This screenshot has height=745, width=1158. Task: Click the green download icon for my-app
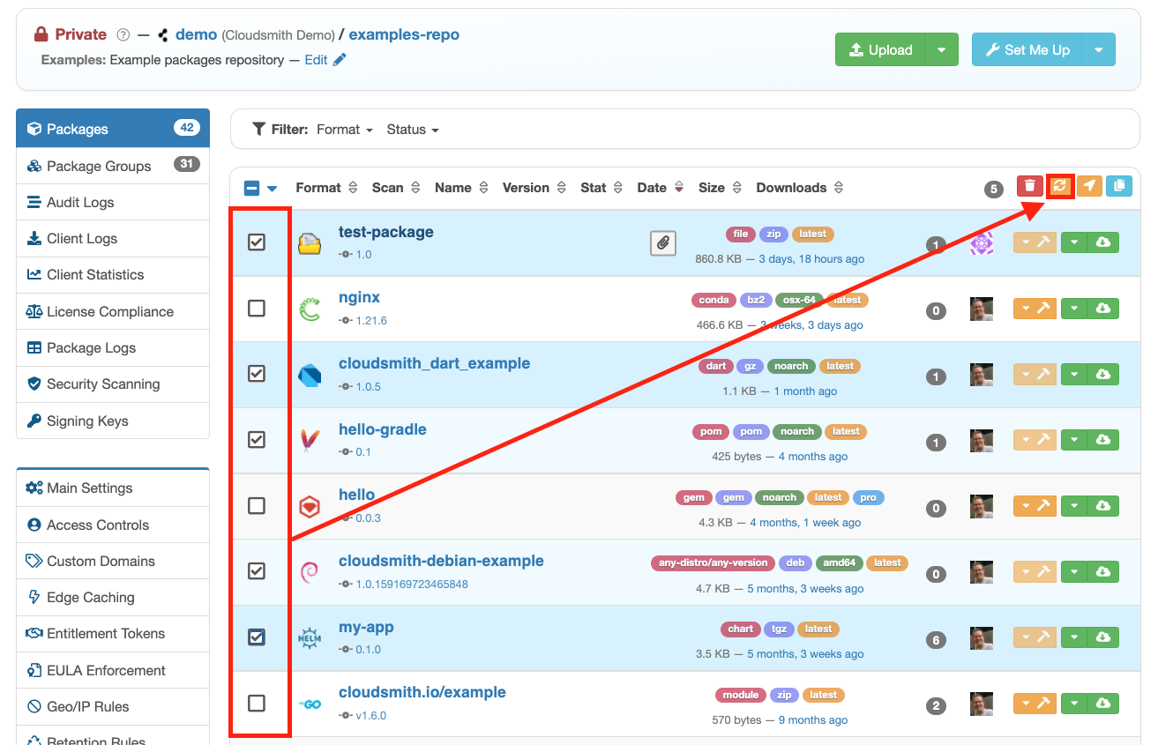[x=1103, y=637]
